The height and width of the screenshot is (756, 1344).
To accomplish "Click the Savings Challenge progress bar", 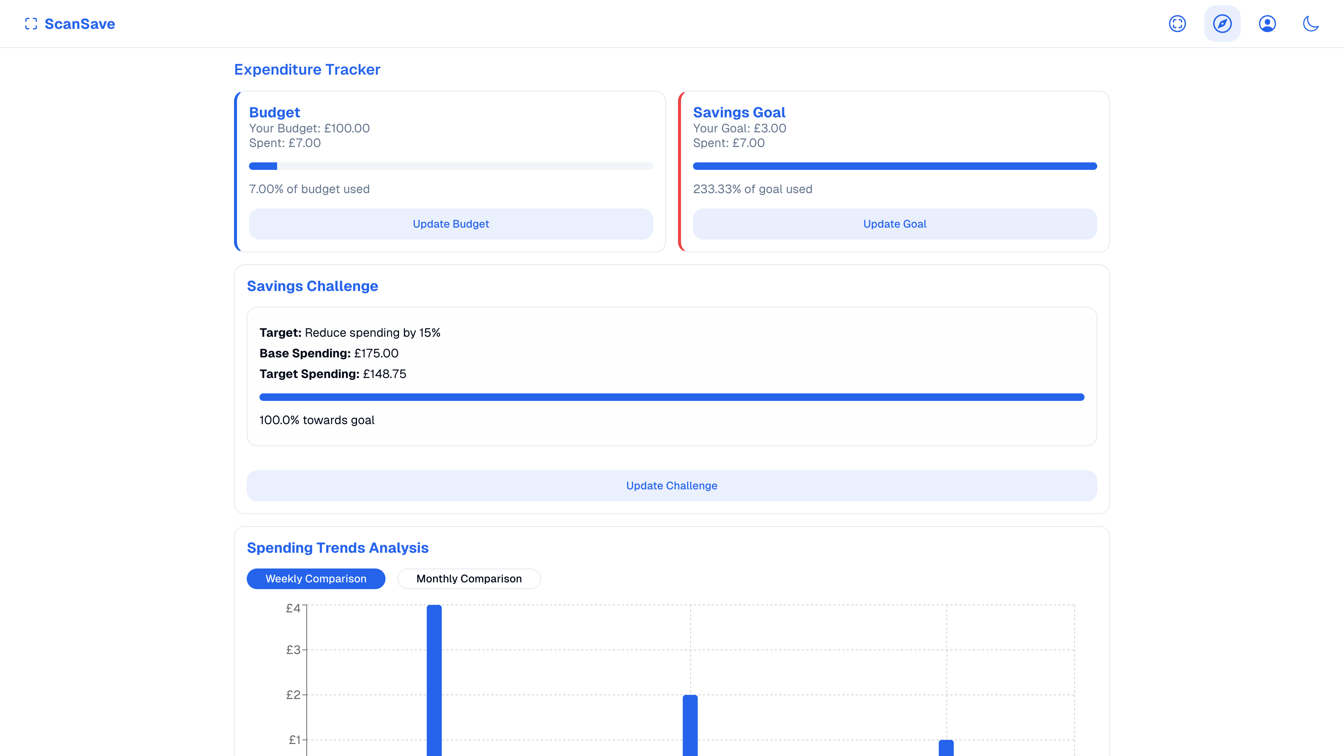I will click(x=672, y=397).
